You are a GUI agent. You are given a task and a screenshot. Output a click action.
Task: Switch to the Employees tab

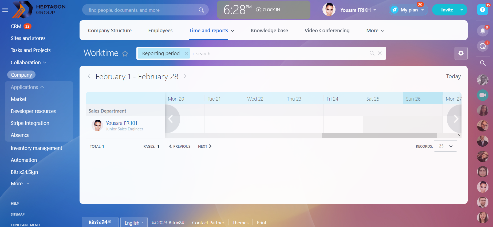coord(160,31)
